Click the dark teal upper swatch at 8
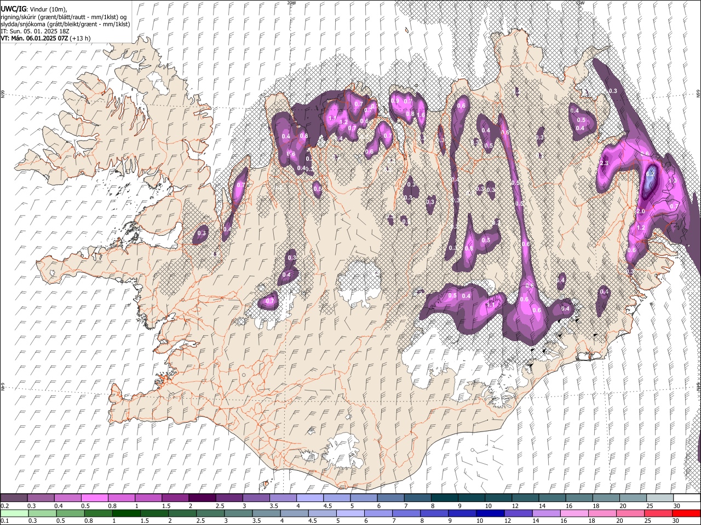The height and width of the screenshot is (525, 701). pyautogui.click(x=444, y=498)
